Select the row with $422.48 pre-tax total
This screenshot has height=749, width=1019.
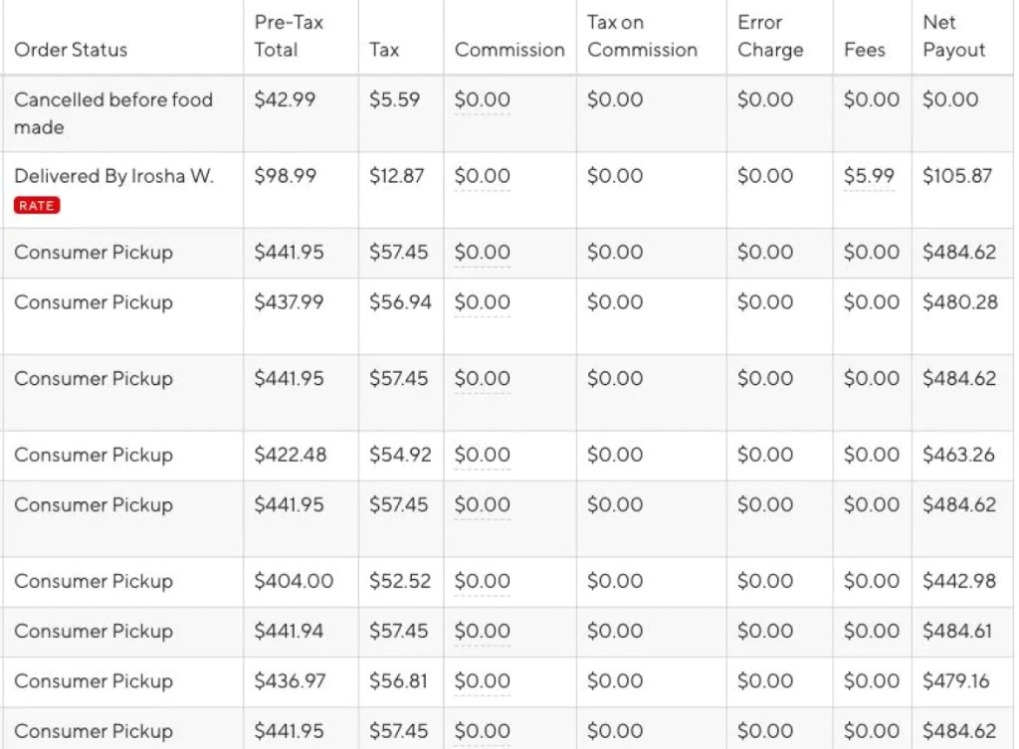pyautogui.click(x=507, y=456)
